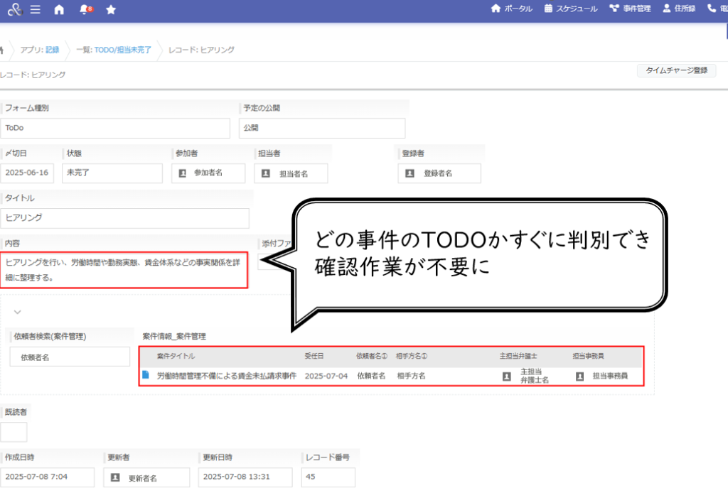Collapse section using the chevron arrow
This screenshot has height=493, width=728.
click(x=18, y=311)
